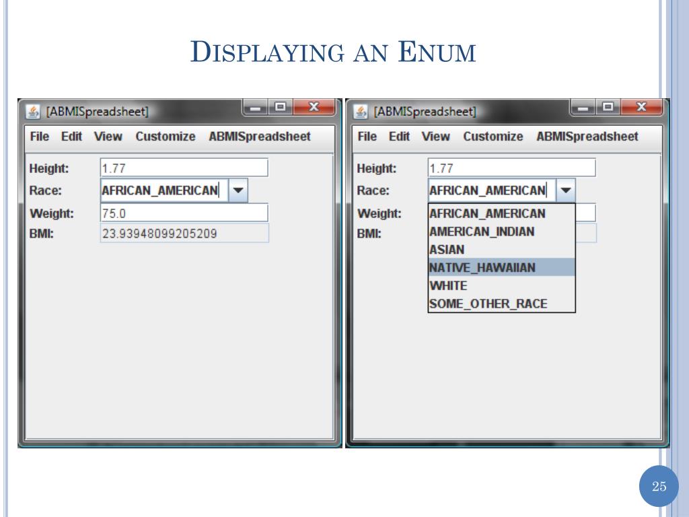The image size is (689, 517).
Task: Open the View menu in the right window
Action: click(435, 137)
